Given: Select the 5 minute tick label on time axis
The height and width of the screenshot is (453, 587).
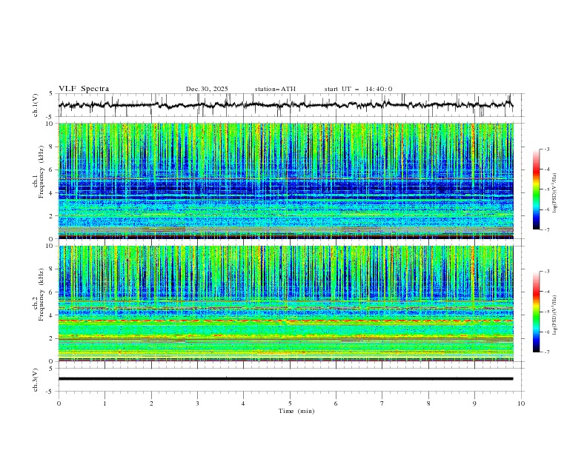Looking at the screenshot, I should pyautogui.click(x=290, y=403).
